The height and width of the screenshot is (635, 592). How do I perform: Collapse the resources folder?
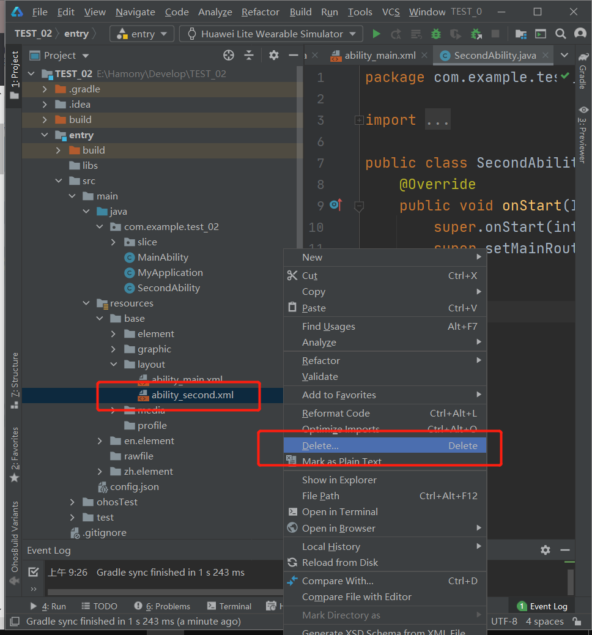[x=86, y=303]
